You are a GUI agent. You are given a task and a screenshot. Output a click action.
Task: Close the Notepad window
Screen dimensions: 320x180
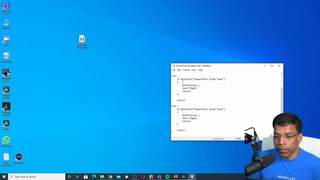(279, 65)
